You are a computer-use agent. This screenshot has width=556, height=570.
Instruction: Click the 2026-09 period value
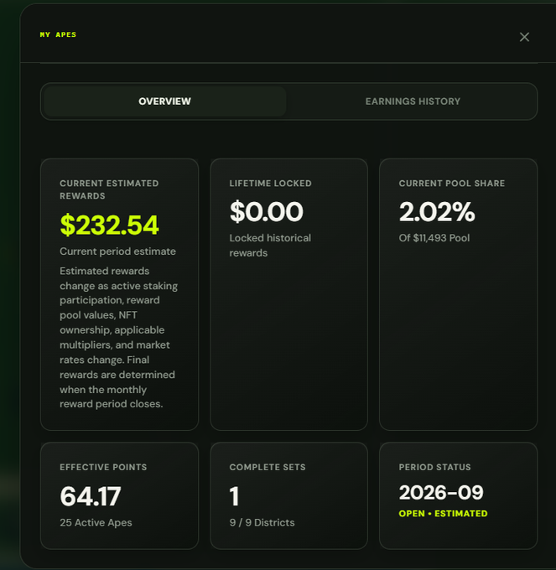pos(441,493)
